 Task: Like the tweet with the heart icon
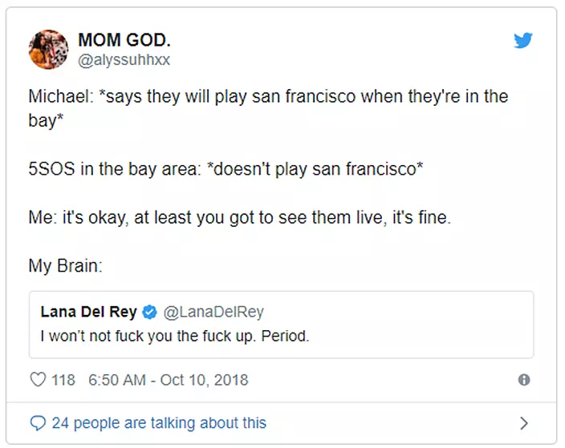coord(38,380)
